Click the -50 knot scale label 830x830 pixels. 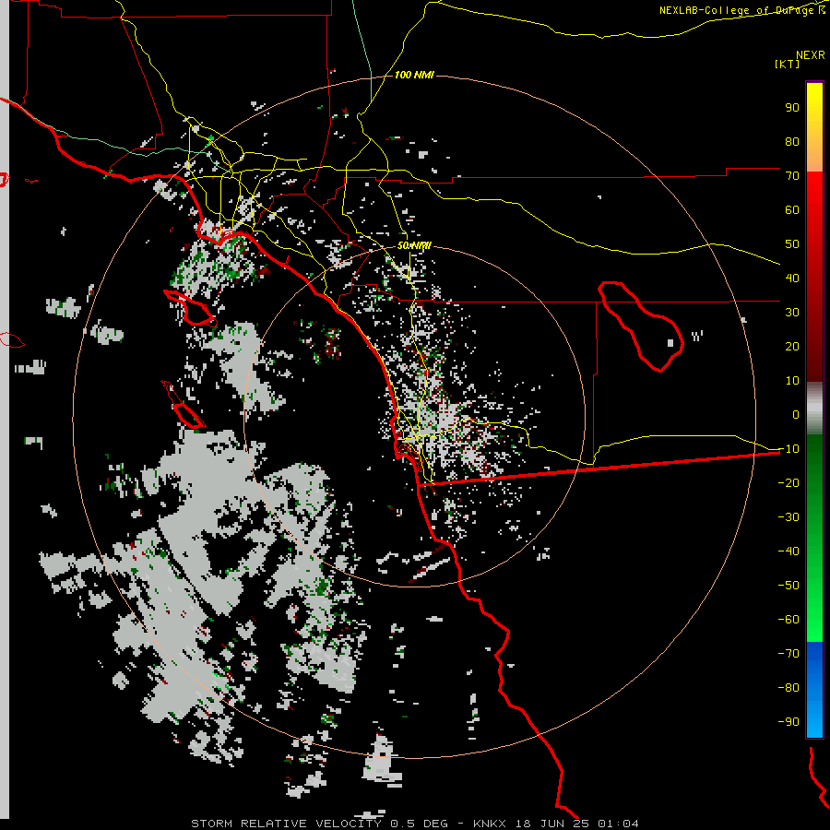pos(788,585)
